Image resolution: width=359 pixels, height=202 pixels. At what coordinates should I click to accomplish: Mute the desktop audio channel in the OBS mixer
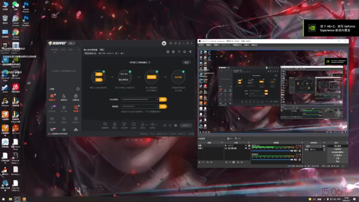(x=296, y=160)
